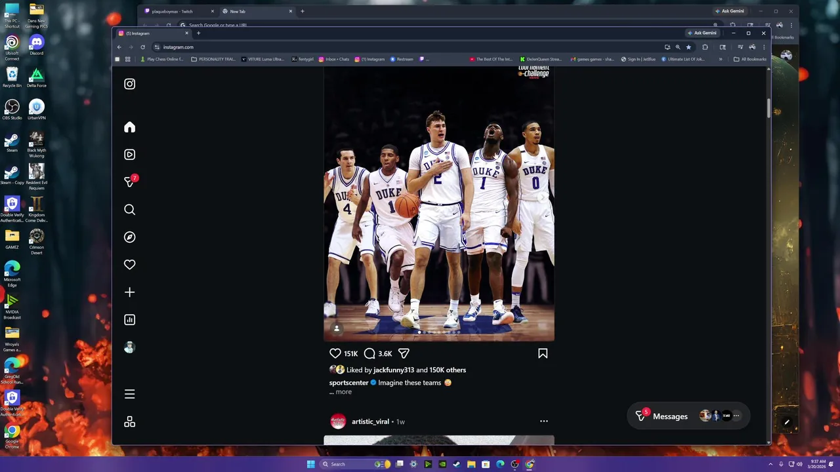
Task: Open a new tab in Instagram window
Action: click(x=198, y=33)
